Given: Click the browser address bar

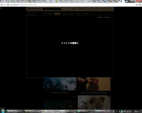Looking at the screenshot, I should pos(73,5).
